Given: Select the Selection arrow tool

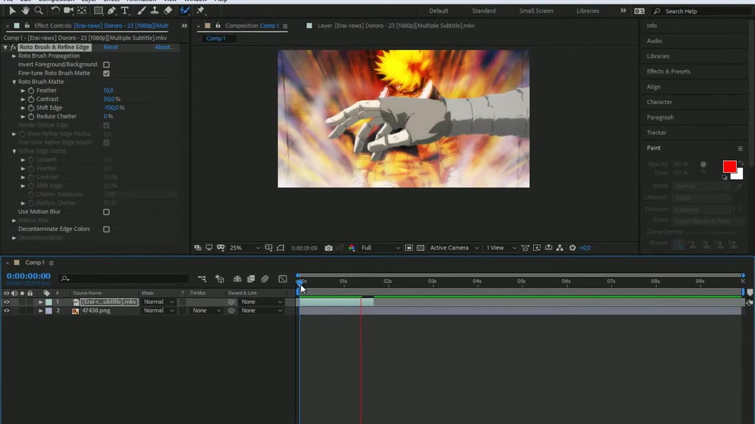Looking at the screenshot, I should (x=12, y=11).
